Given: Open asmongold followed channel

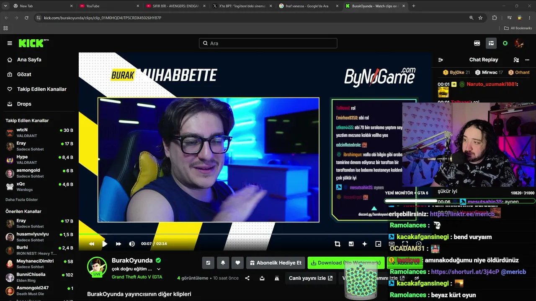Looking at the screenshot, I should [39, 173].
